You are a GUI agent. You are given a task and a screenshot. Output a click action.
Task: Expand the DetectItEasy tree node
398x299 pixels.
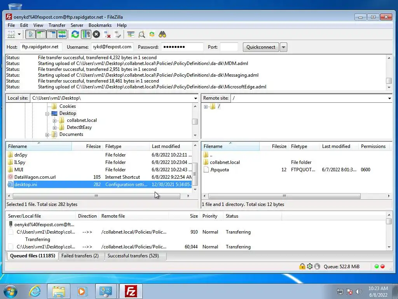[54, 128]
